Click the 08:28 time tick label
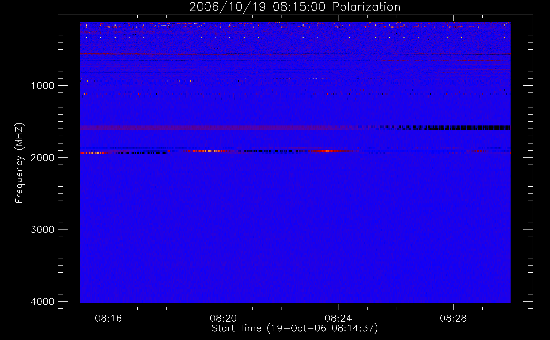 click(453, 319)
